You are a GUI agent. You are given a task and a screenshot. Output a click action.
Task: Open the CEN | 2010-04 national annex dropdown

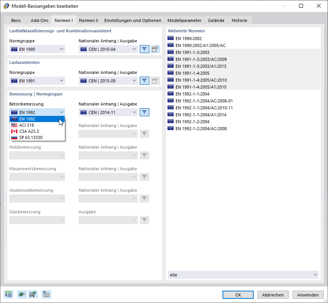[108, 49]
